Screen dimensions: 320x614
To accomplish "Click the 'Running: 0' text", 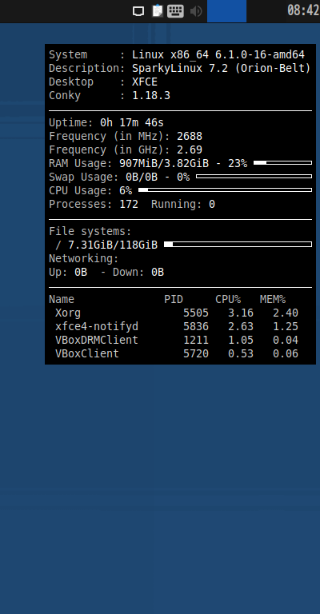I will (x=183, y=205).
